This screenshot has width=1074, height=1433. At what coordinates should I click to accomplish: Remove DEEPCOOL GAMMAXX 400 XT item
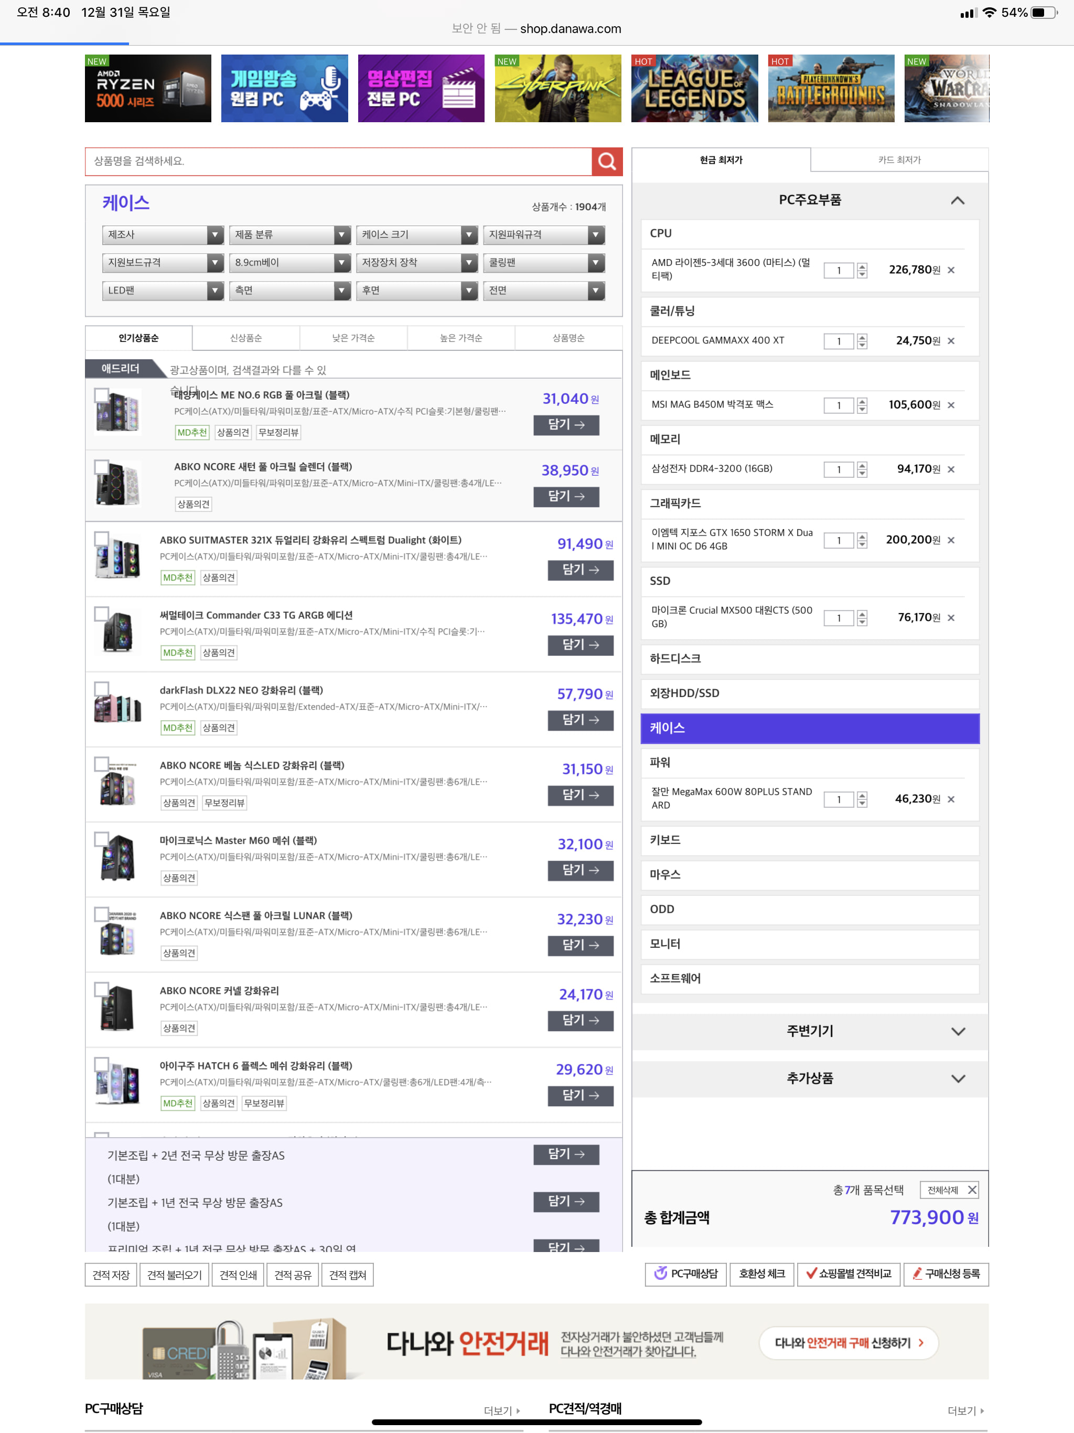click(x=951, y=341)
